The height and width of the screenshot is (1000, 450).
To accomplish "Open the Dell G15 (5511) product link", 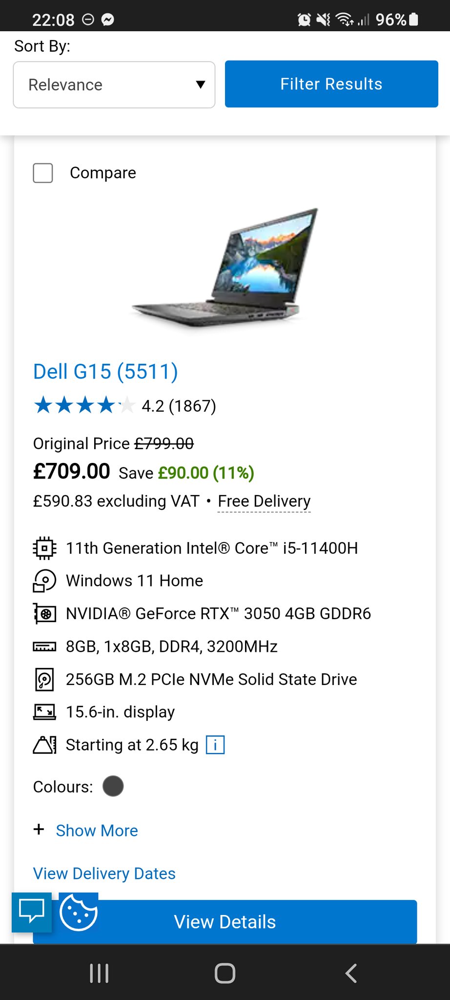I will [105, 372].
